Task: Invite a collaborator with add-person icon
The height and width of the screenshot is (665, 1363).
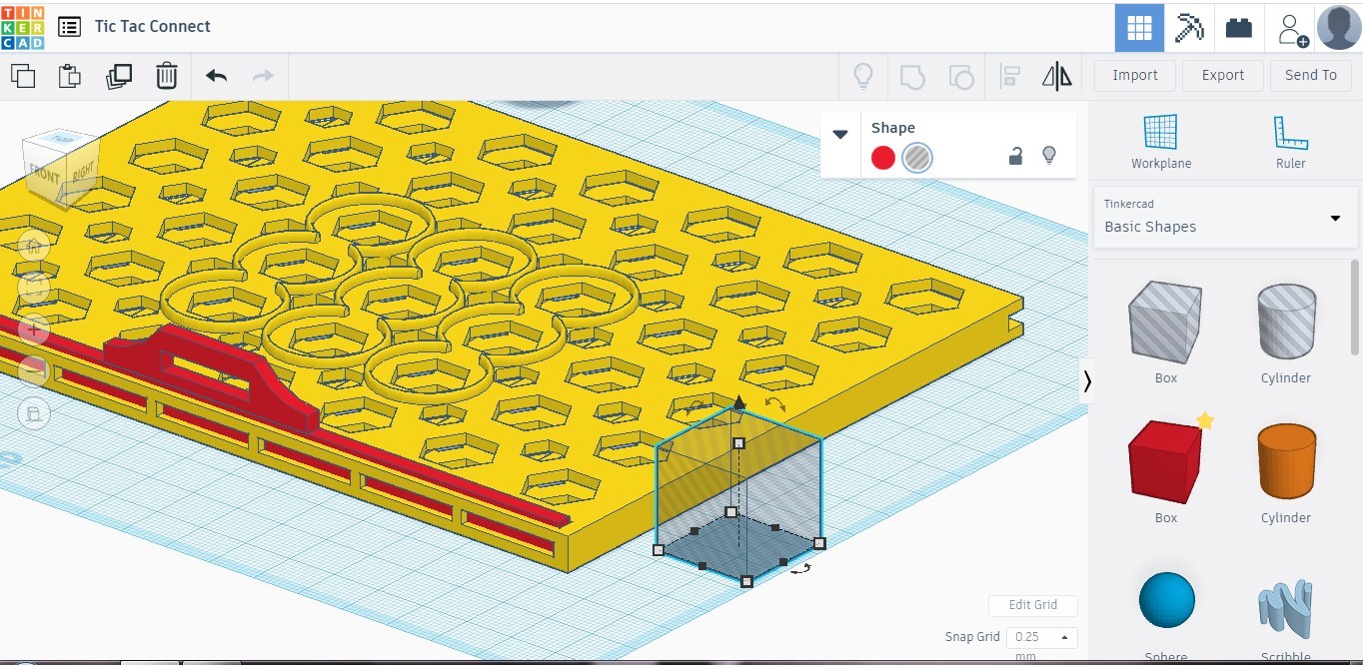Action: pyautogui.click(x=1292, y=29)
